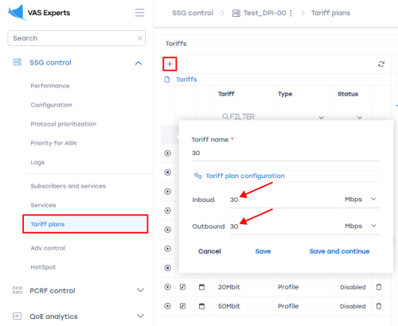Click the plus icon to add tariff
The image size is (398, 326).
(x=170, y=64)
